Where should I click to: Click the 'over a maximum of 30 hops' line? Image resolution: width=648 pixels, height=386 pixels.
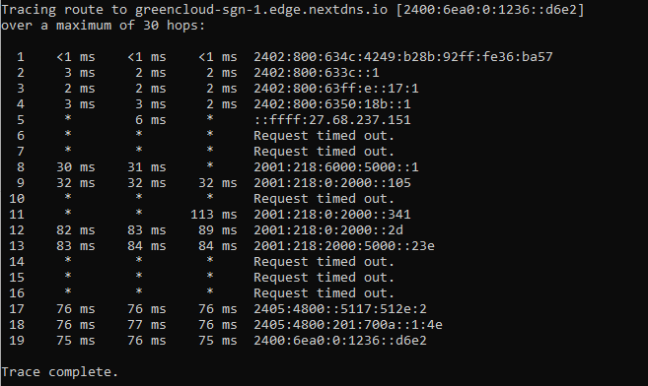tap(103, 26)
